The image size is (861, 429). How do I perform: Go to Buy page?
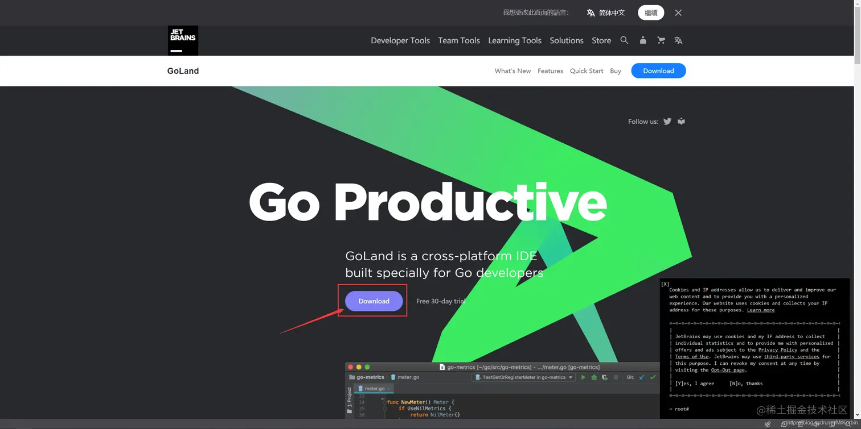click(x=616, y=71)
